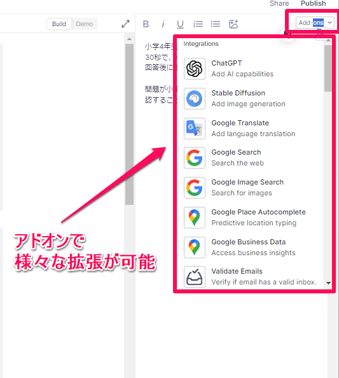This screenshot has height=378, width=339.
Task: Click the left panel scrollbar up arrow
Action: (129, 39)
